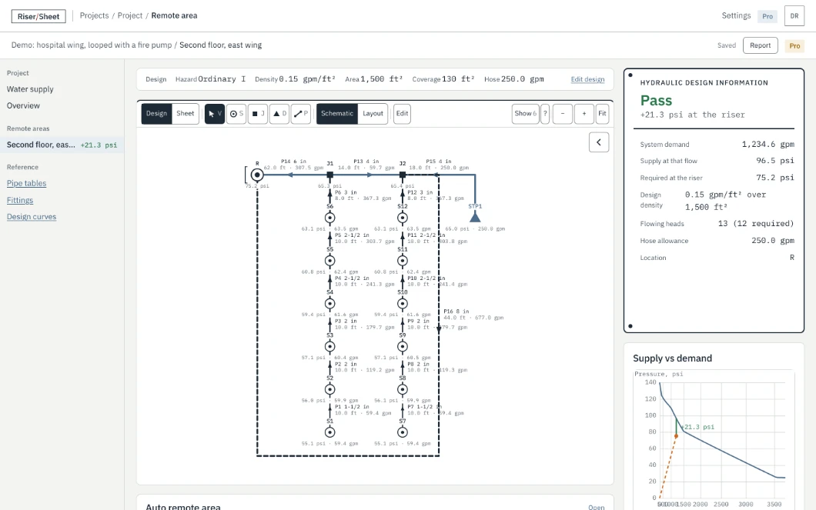Select sprinkler node S5
Viewport: 816px width, 510px height.
pos(330,261)
